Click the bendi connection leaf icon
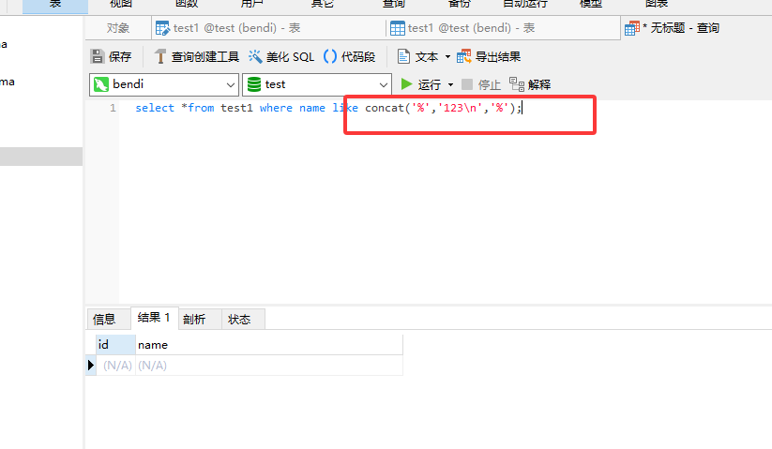Image resolution: width=772 pixels, height=449 pixels. [101, 84]
